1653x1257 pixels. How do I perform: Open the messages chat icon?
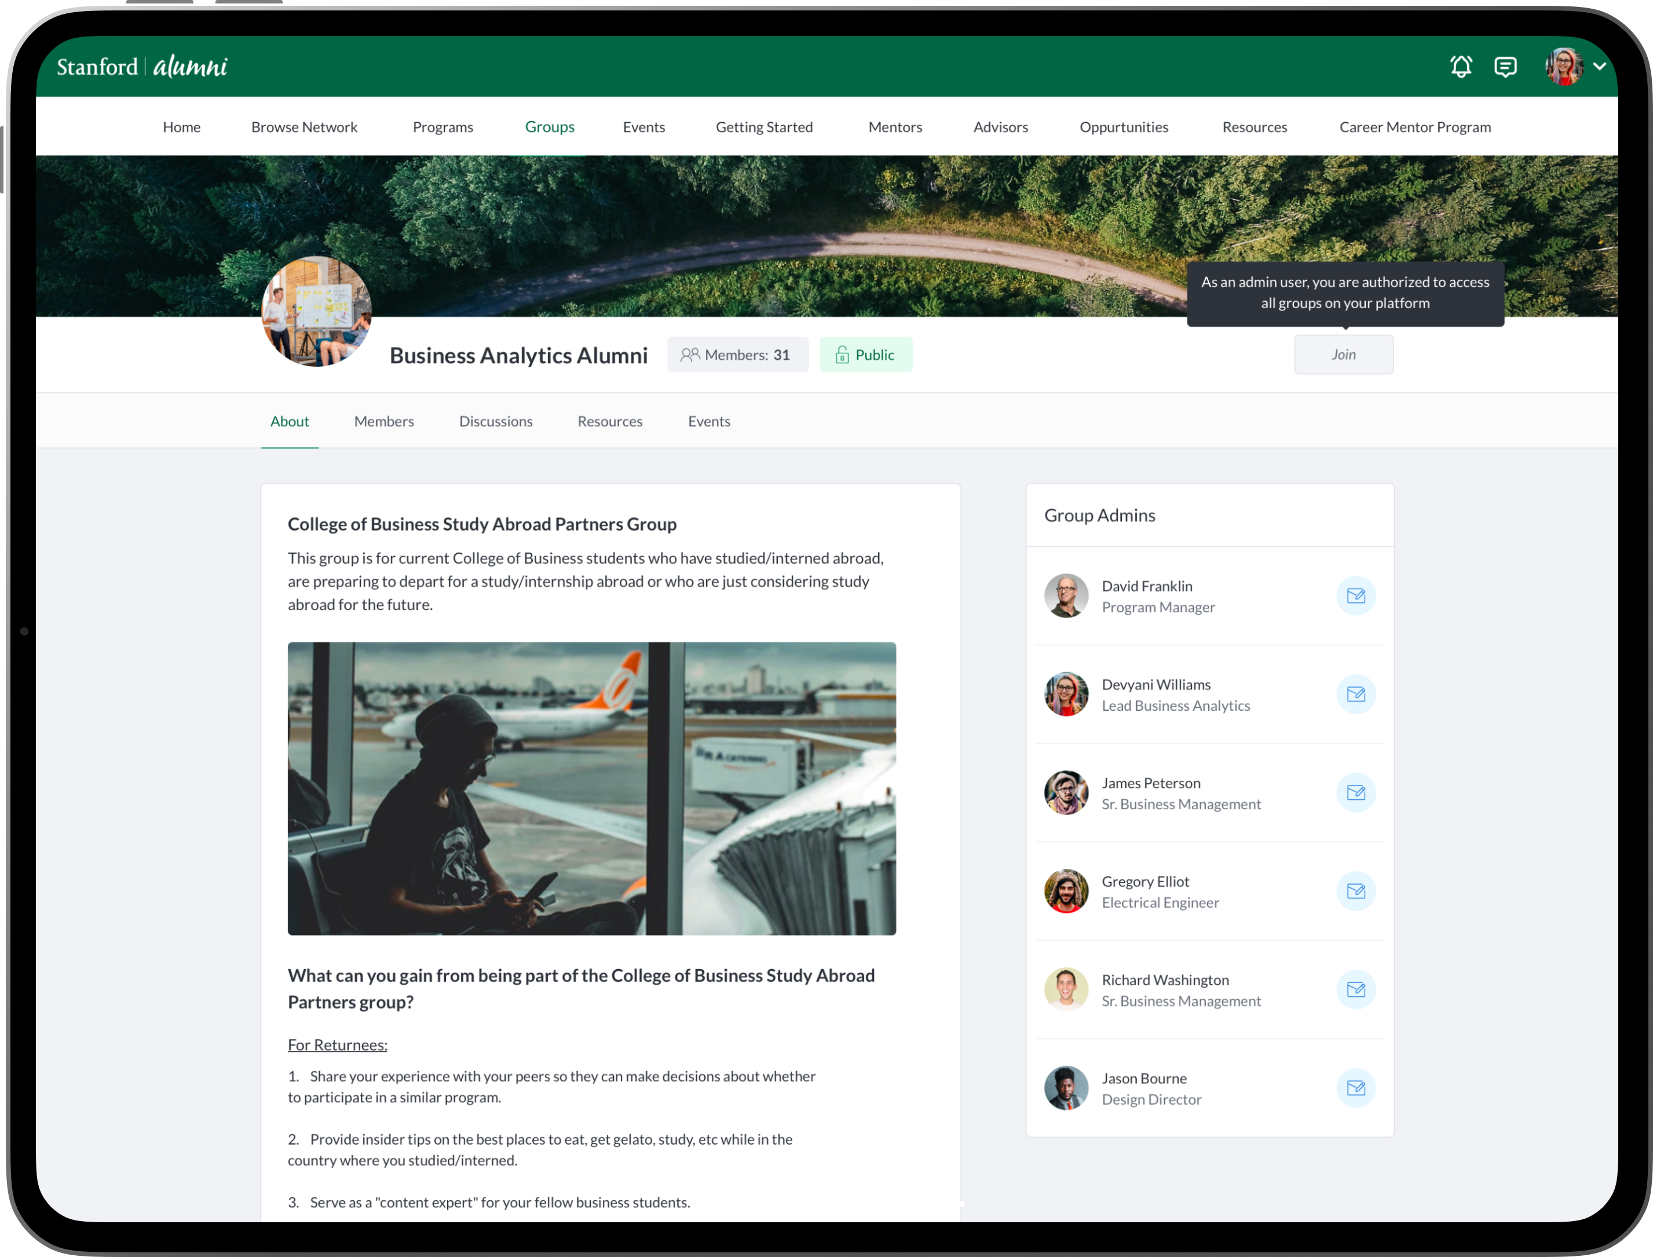(x=1505, y=67)
